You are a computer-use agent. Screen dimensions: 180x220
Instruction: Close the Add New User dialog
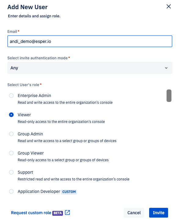[x=169, y=6]
